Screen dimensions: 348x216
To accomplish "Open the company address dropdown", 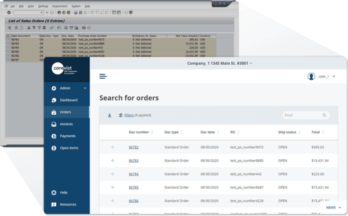I will pyautogui.click(x=219, y=63).
